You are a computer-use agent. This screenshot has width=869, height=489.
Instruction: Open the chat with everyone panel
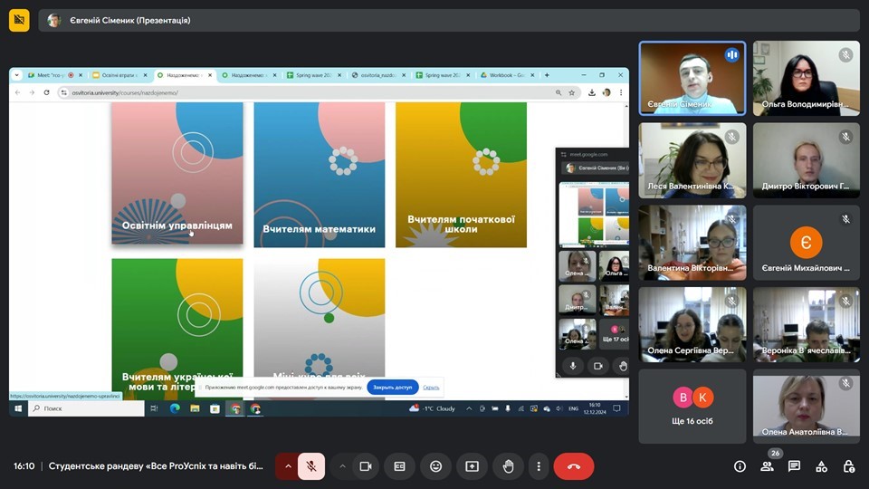pyautogui.click(x=794, y=466)
